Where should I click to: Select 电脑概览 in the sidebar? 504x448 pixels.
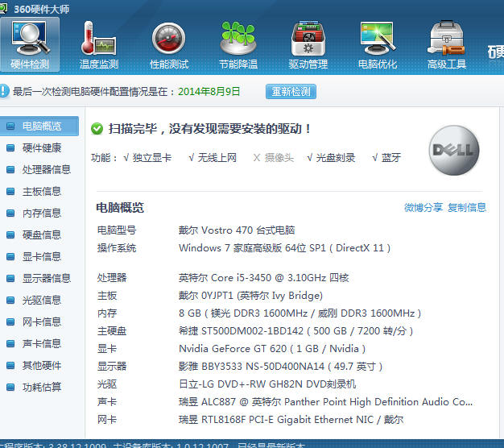(39, 126)
